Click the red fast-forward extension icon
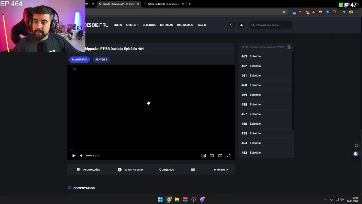This screenshot has width=362, height=204. click(x=300, y=12)
